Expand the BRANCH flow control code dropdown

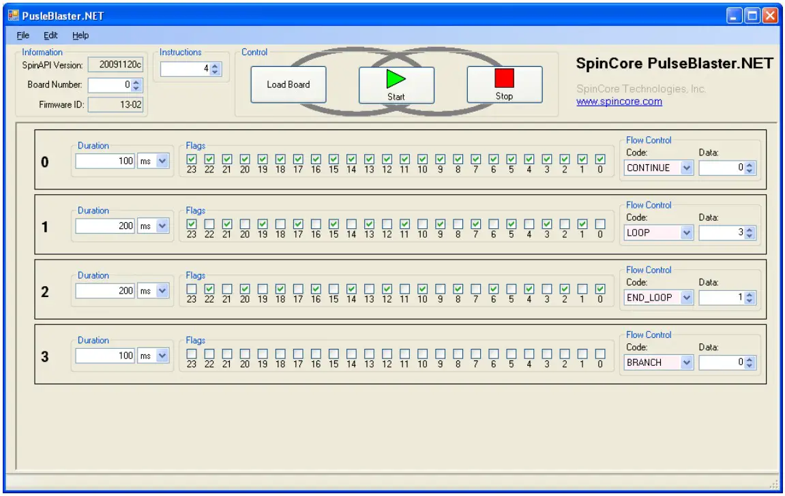tap(686, 363)
